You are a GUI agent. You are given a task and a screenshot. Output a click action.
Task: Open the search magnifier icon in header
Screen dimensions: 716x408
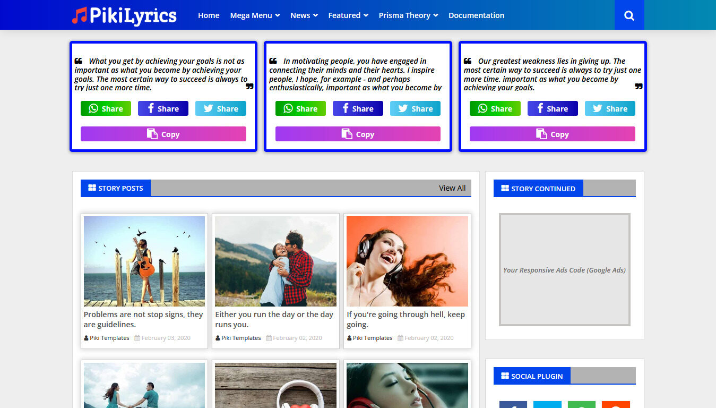tap(629, 15)
